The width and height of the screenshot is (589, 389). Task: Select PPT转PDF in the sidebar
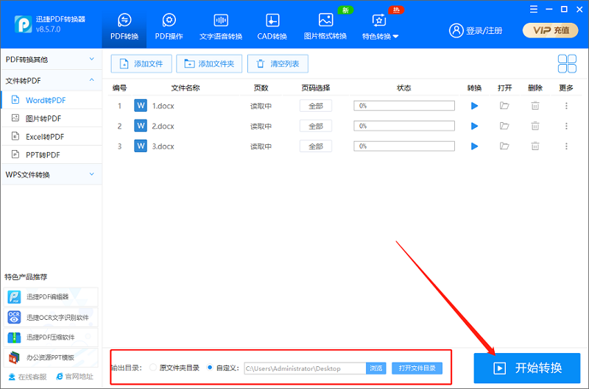(52, 155)
